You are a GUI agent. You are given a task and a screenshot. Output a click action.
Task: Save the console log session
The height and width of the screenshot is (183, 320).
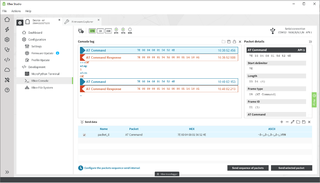pos(229,41)
